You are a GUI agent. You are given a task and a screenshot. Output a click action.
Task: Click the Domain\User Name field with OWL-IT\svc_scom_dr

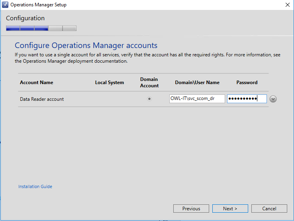(197, 99)
